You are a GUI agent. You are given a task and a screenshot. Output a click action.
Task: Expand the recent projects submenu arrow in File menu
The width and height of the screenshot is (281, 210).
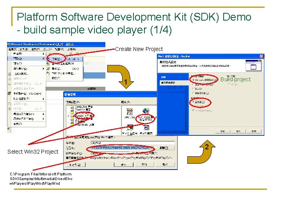pos(43,119)
